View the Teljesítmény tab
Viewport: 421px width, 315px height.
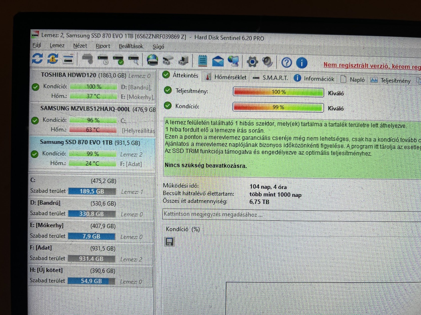[x=391, y=81]
